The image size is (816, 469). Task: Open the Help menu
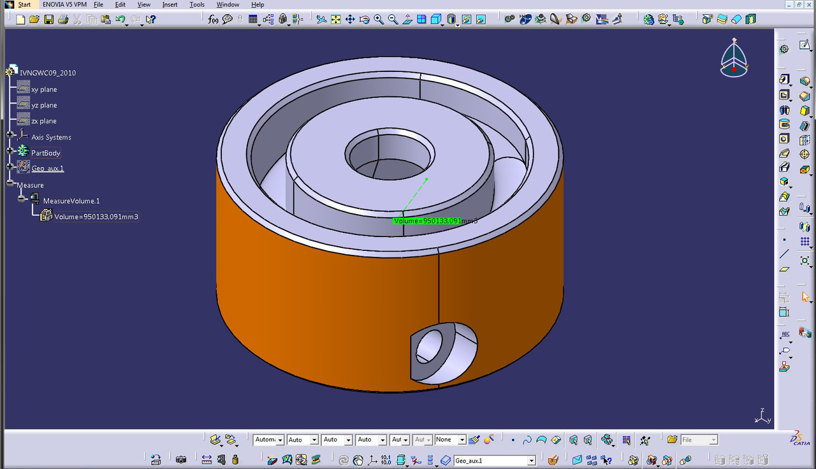258,4
